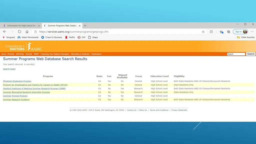Open the OAT bookmark
The image size is (256, 144).
pyautogui.click(x=81, y=37)
